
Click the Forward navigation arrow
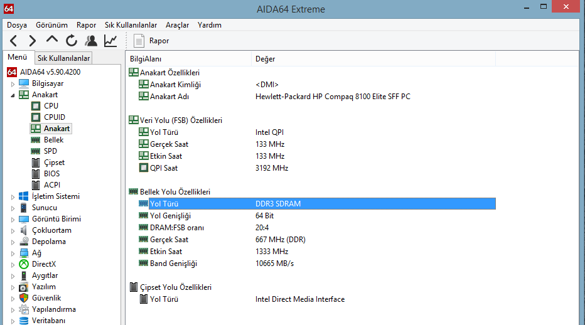coord(33,41)
